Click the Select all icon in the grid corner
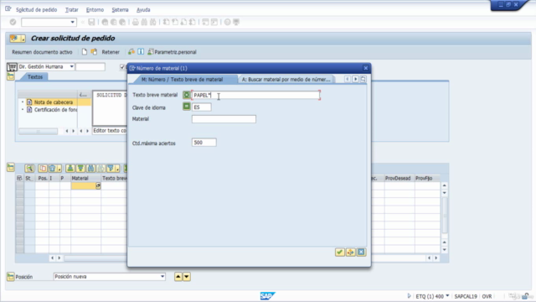This screenshot has height=302, width=536. pos(19,178)
